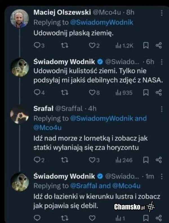Retweet Srafał's tweet about ships

tap(64, 160)
